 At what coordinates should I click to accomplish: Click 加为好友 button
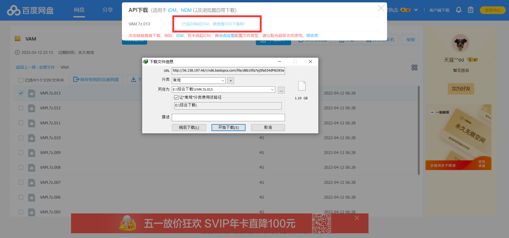pos(461,89)
